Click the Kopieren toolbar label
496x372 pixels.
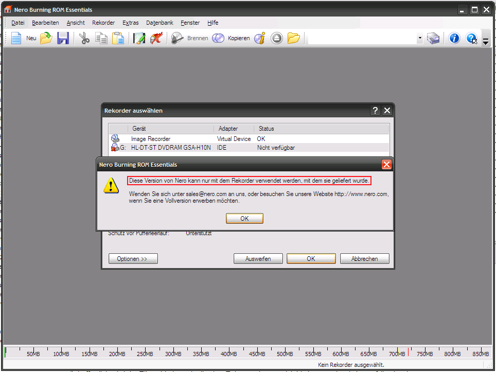click(x=239, y=38)
